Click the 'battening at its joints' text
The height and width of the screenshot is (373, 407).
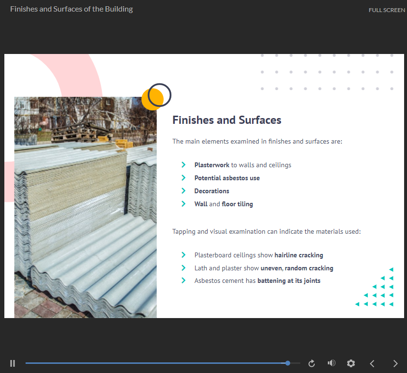coord(289,280)
